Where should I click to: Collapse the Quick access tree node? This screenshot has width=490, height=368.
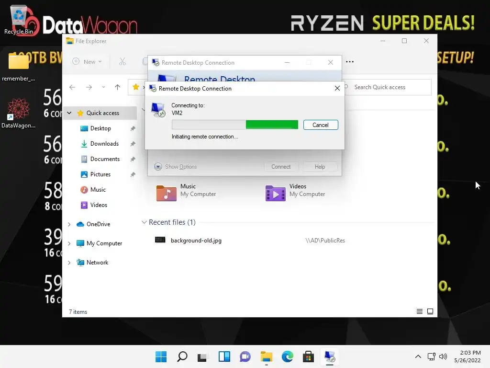pos(69,113)
